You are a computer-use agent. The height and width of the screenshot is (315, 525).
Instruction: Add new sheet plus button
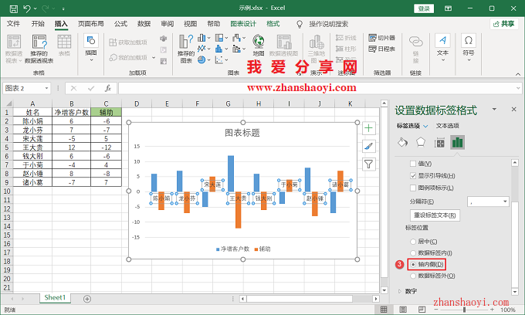click(x=87, y=299)
